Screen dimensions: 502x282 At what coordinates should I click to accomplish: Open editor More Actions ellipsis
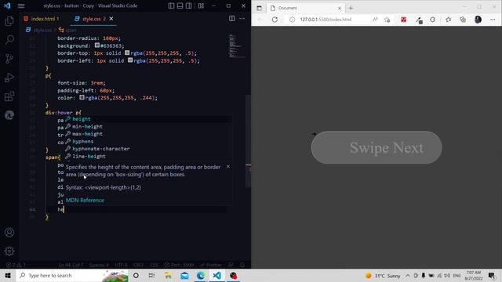point(242,19)
